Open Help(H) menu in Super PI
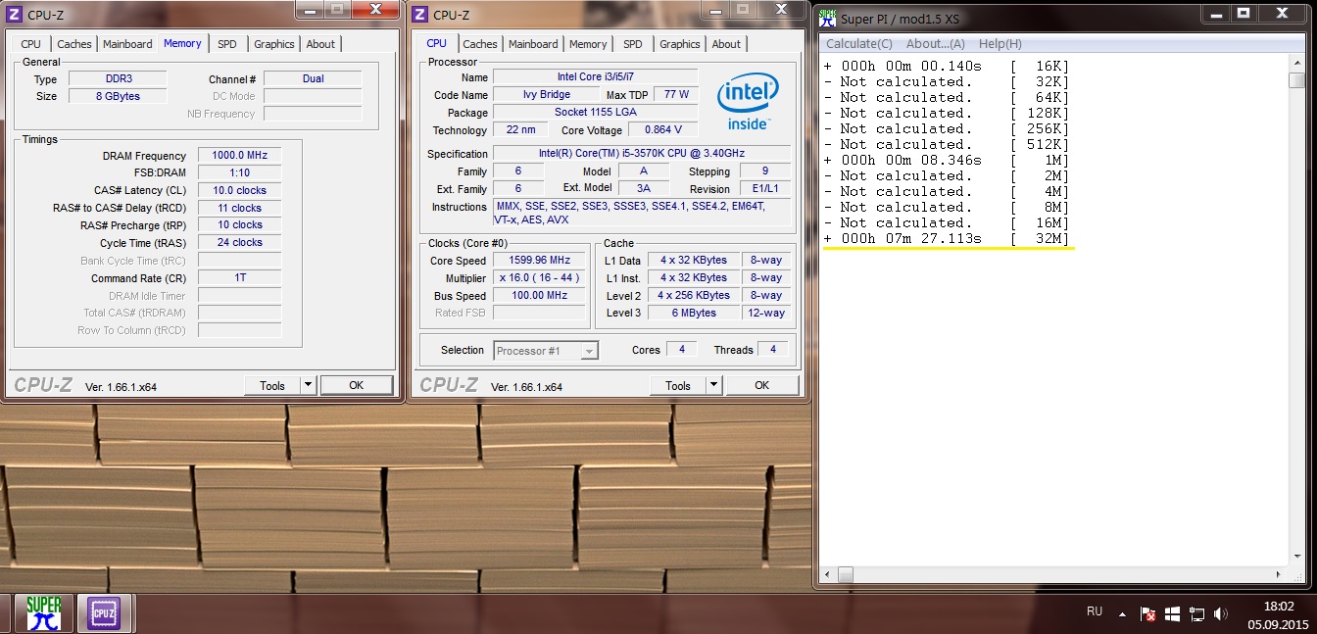 1000,44
